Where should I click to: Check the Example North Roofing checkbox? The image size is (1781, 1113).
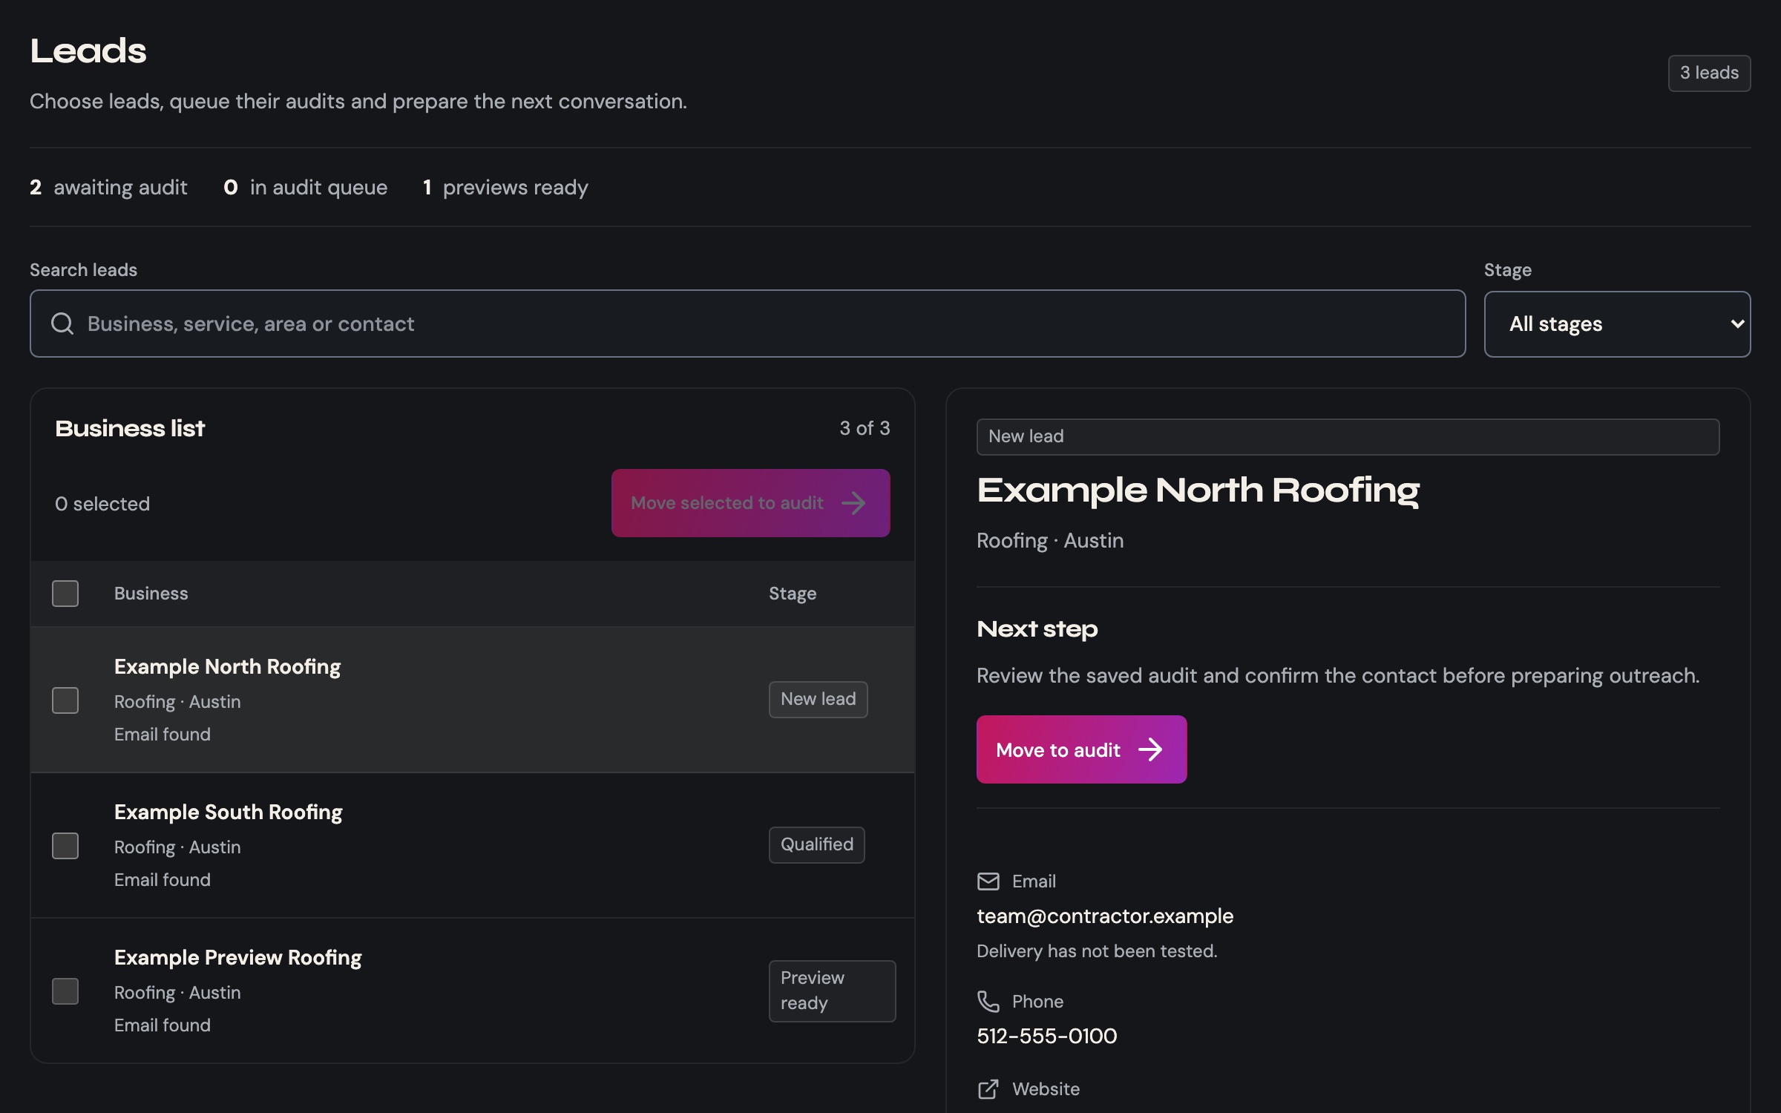point(65,700)
